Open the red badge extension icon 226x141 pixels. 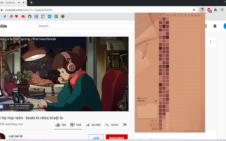[209, 10]
